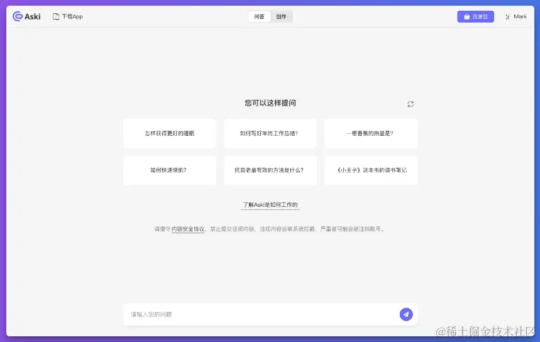Viewport: 540px width, 342px height.
Task: Switch to the 问答 tab
Action: (259, 16)
